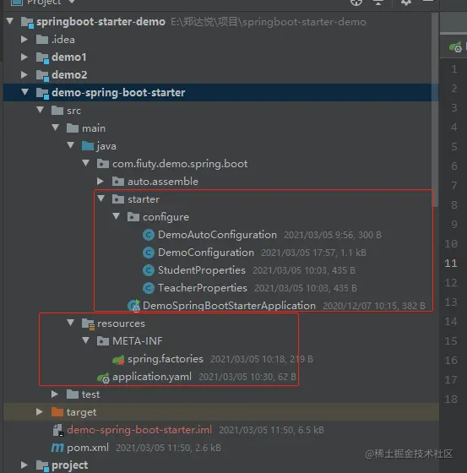Screen dimensions: 467x473
Task: Expand the target folder arrow
Action: (40, 412)
